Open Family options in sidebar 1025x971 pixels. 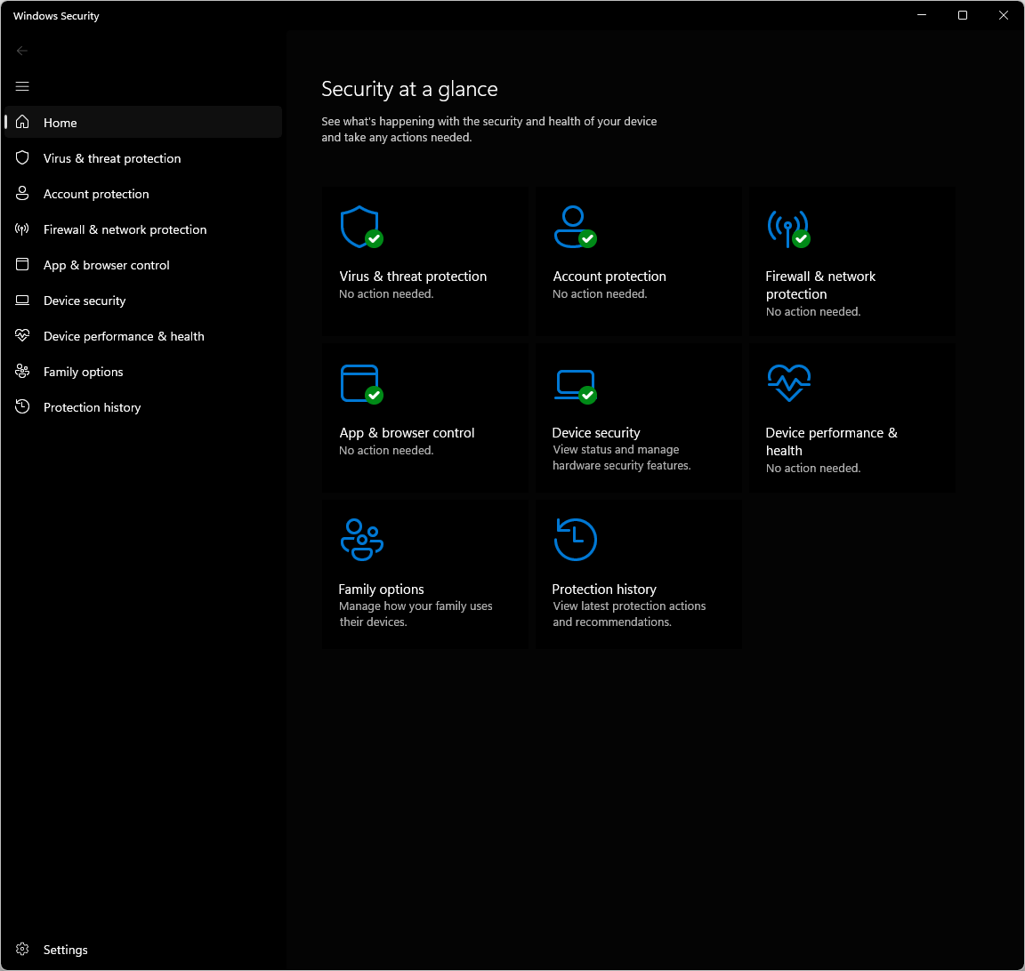coord(83,372)
